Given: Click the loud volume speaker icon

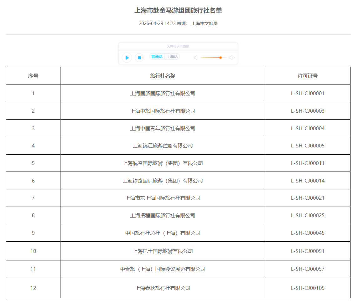Looking at the screenshot, I should pyautogui.click(x=232, y=58).
